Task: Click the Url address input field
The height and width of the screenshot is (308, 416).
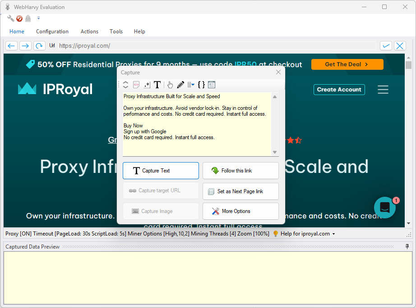Action: pyautogui.click(x=217, y=45)
